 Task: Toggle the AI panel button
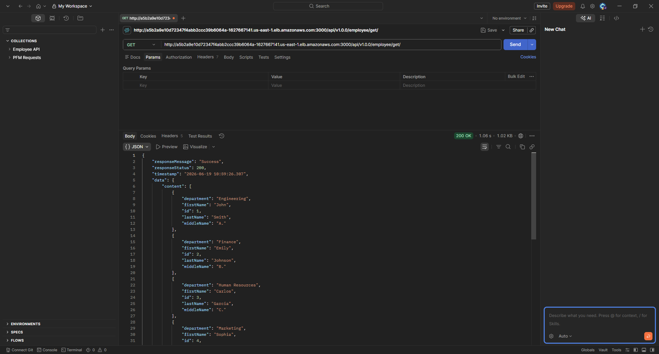(586, 18)
